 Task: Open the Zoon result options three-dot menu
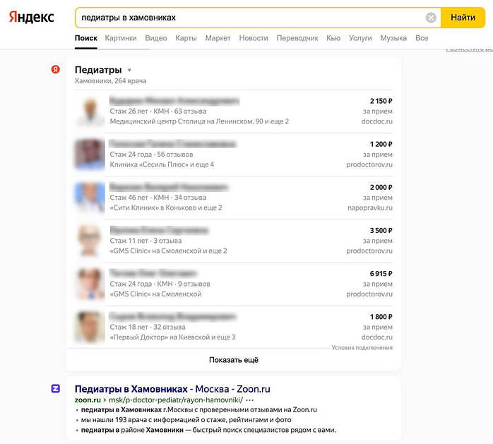(x=250, y=400)
